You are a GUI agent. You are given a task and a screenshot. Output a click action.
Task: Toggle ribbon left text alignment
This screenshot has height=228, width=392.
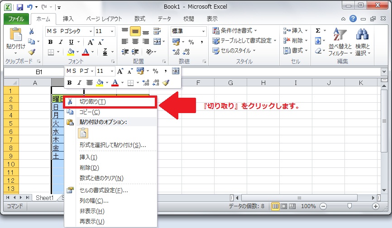125,42
